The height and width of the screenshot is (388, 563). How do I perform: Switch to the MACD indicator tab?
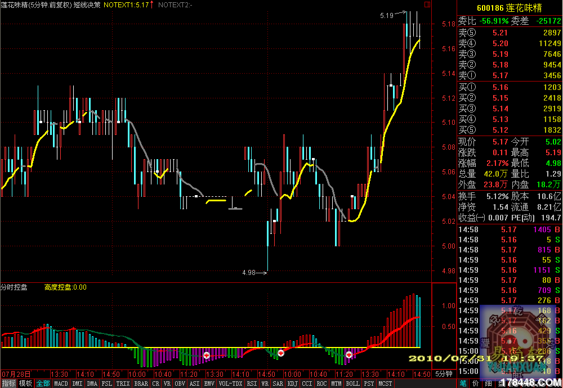tap(61, 384)
